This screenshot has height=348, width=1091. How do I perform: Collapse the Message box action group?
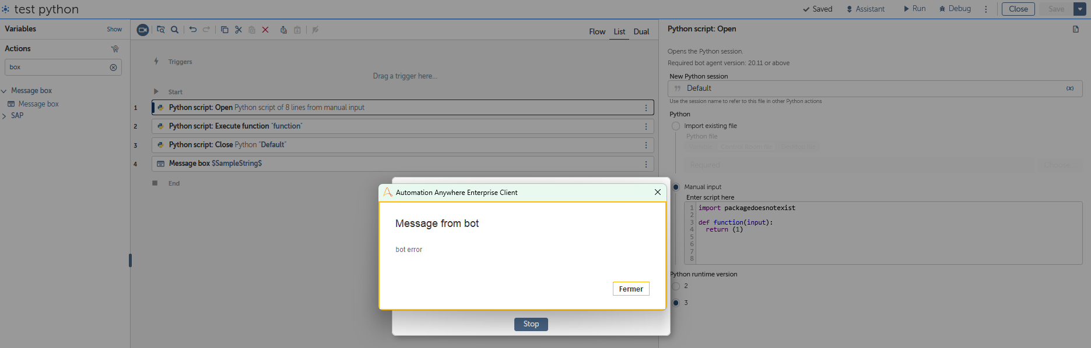(4, 91)
